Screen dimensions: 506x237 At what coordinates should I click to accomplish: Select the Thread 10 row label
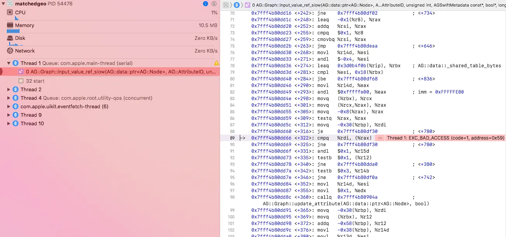tap(32, 123)
